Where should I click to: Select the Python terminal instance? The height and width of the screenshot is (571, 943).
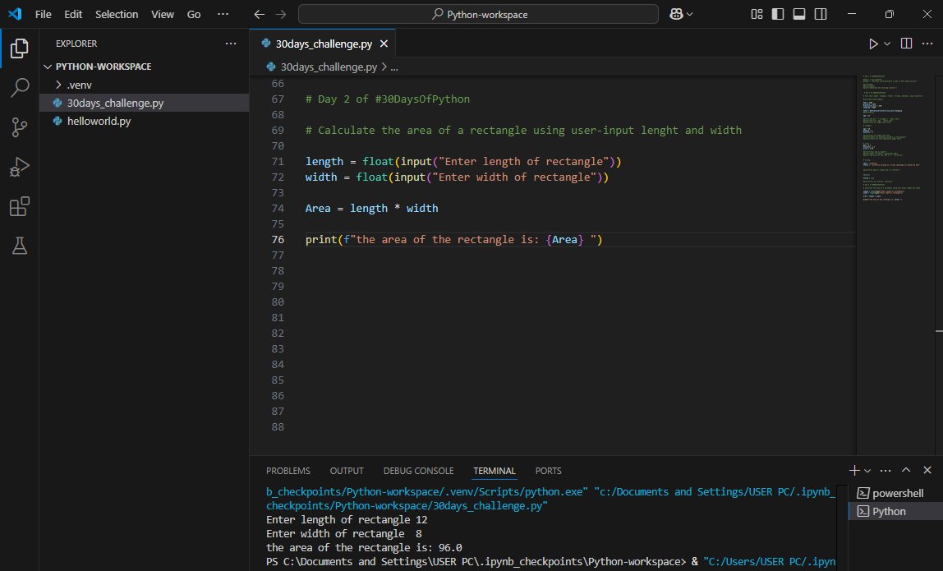pyautogui.click(x=895, y=511)
